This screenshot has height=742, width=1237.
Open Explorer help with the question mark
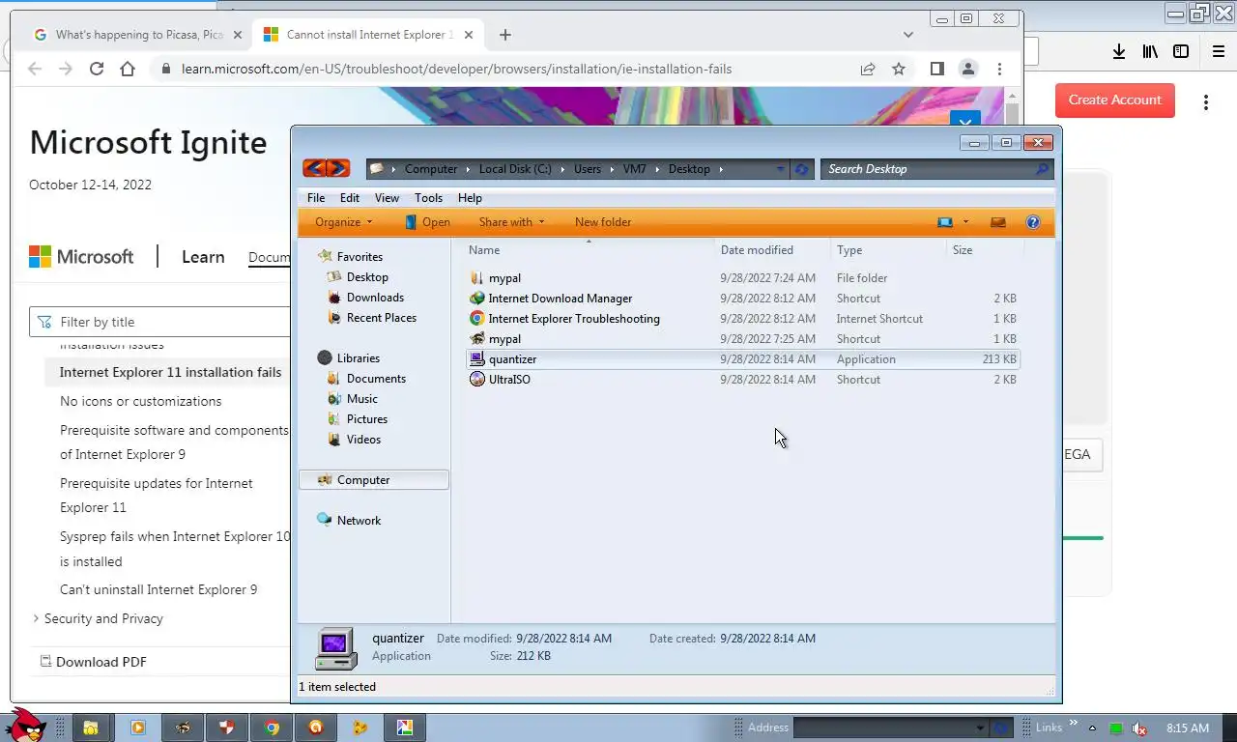(1033, 222)
